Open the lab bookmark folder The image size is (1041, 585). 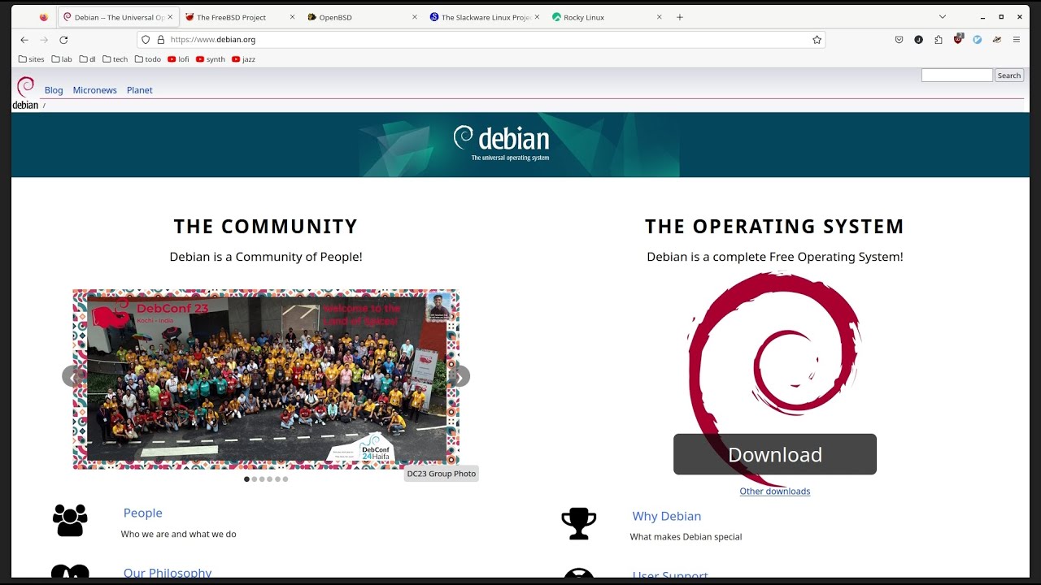tap(62, 59)
